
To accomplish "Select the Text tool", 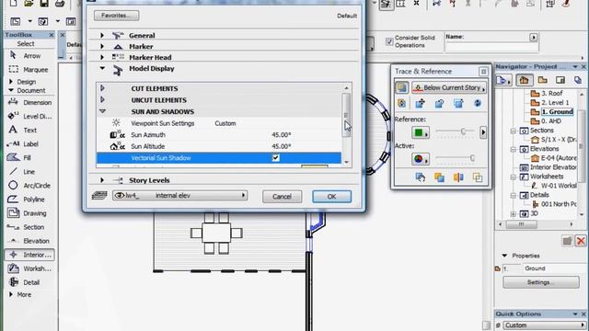I will click(x=29, y=131).
